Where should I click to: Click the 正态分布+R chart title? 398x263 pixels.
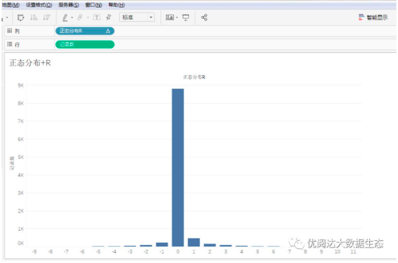coord(30,63)
